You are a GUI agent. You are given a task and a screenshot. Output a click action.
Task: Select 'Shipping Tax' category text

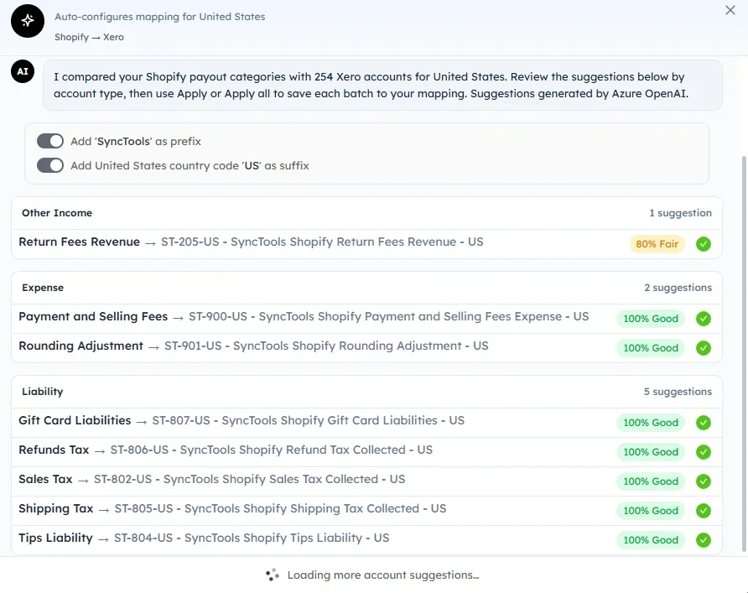click(56, 508)
